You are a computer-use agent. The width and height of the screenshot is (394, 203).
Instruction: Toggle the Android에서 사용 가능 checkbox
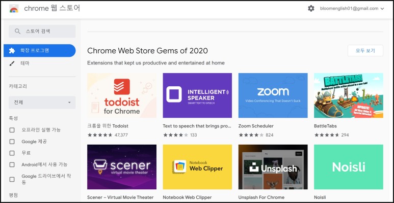[x=12, y=165]
